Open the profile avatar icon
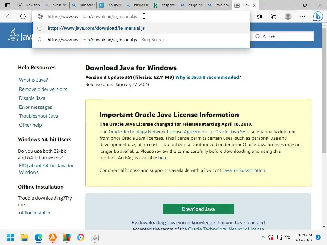Viewport: 327px width, 245px height. click(288, 16)
